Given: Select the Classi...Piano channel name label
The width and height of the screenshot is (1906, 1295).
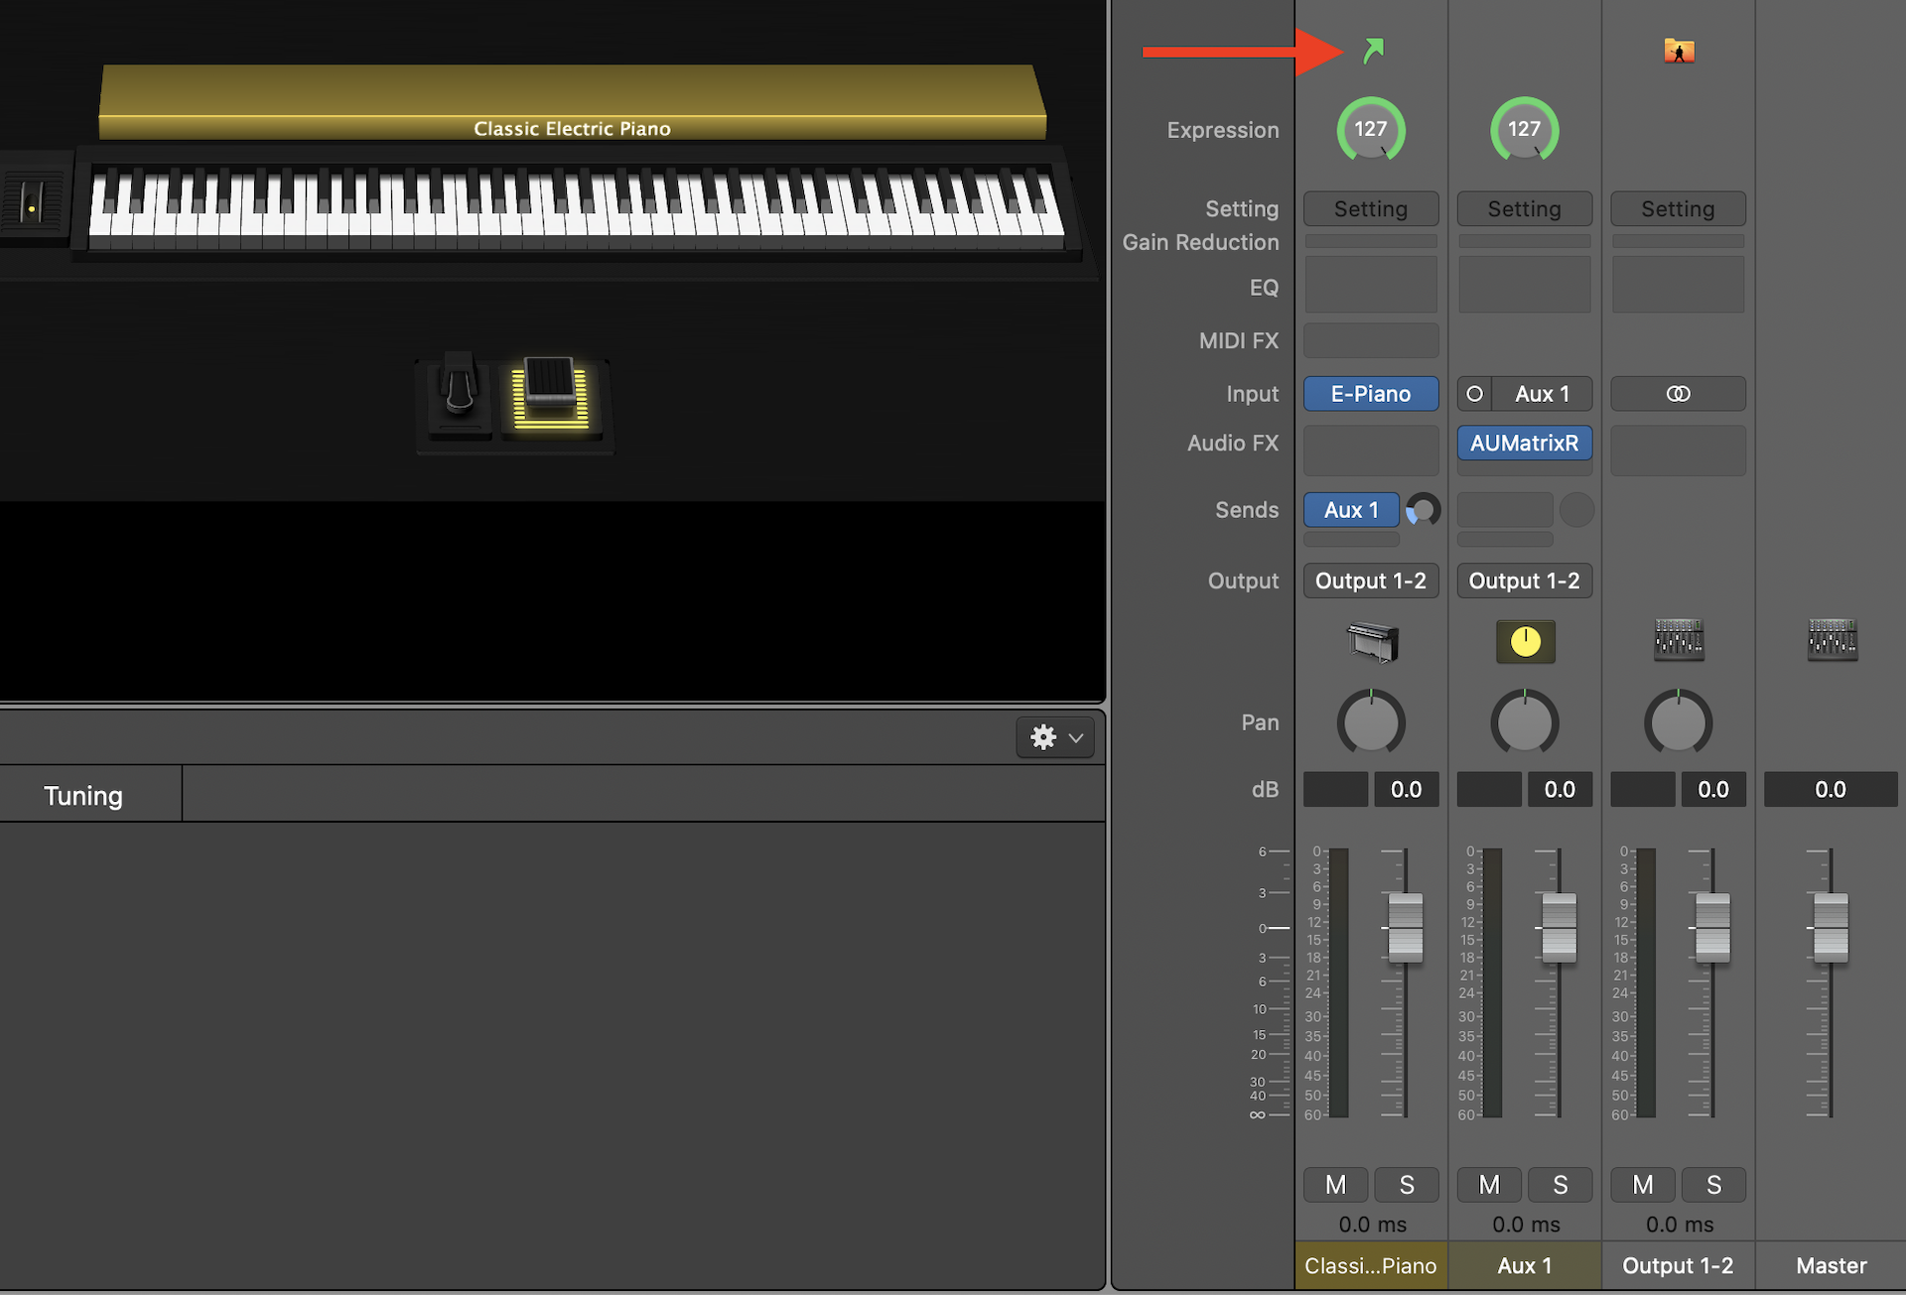Looking at the screenshot, I should click(x=1371, y=1265).
